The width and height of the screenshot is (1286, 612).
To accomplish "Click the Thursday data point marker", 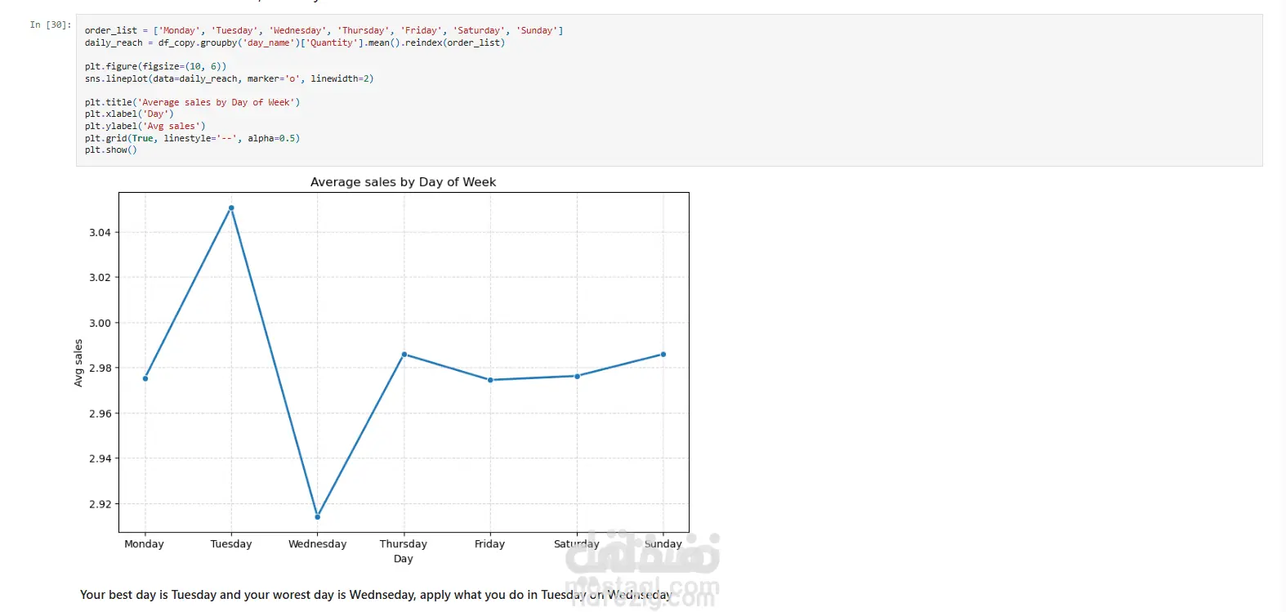I will 404,355.
